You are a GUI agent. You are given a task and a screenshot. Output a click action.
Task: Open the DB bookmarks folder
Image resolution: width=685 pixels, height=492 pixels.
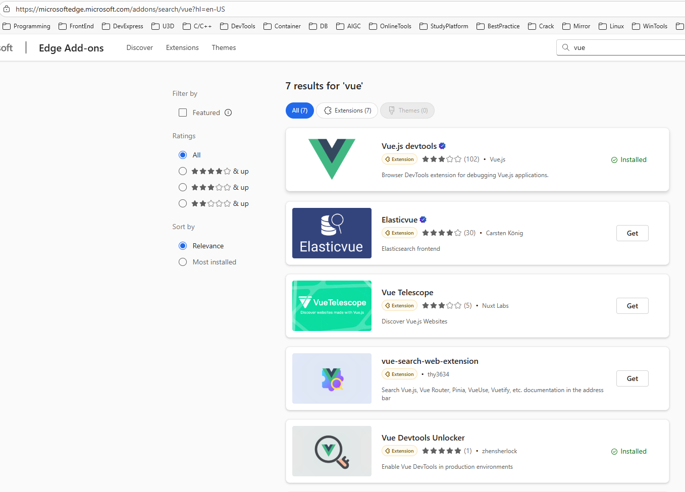(x=319, y=26)
